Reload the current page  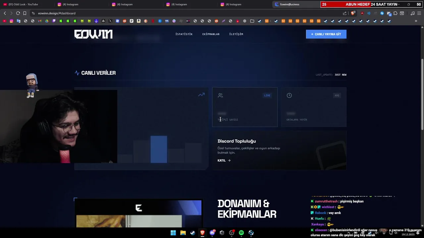18,13
